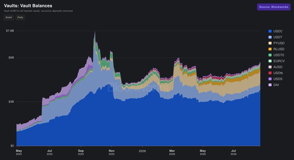This screenshot has height=160, width=294.
Task: Toggle the AUSD series label in legend
Action: click(278, 67)
